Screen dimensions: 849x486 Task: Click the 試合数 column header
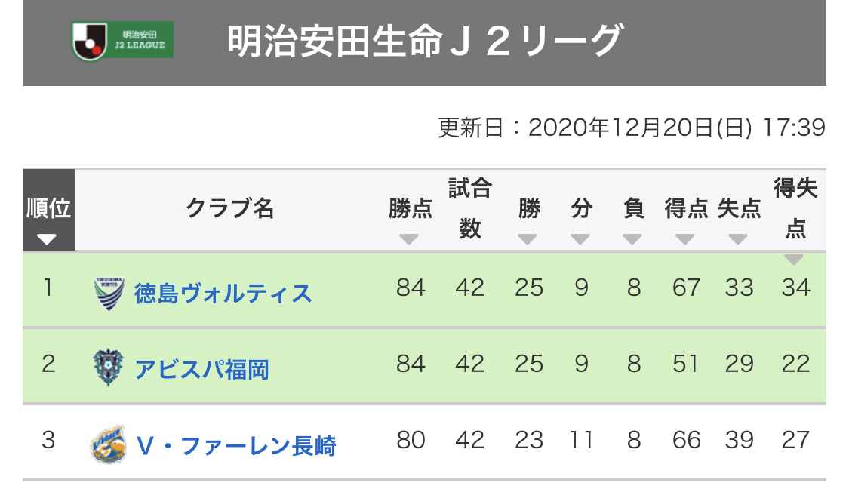click(470, 208)
